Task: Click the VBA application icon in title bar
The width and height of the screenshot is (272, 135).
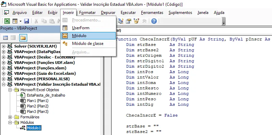Action: pyautogui.click(x=4, y=4)
